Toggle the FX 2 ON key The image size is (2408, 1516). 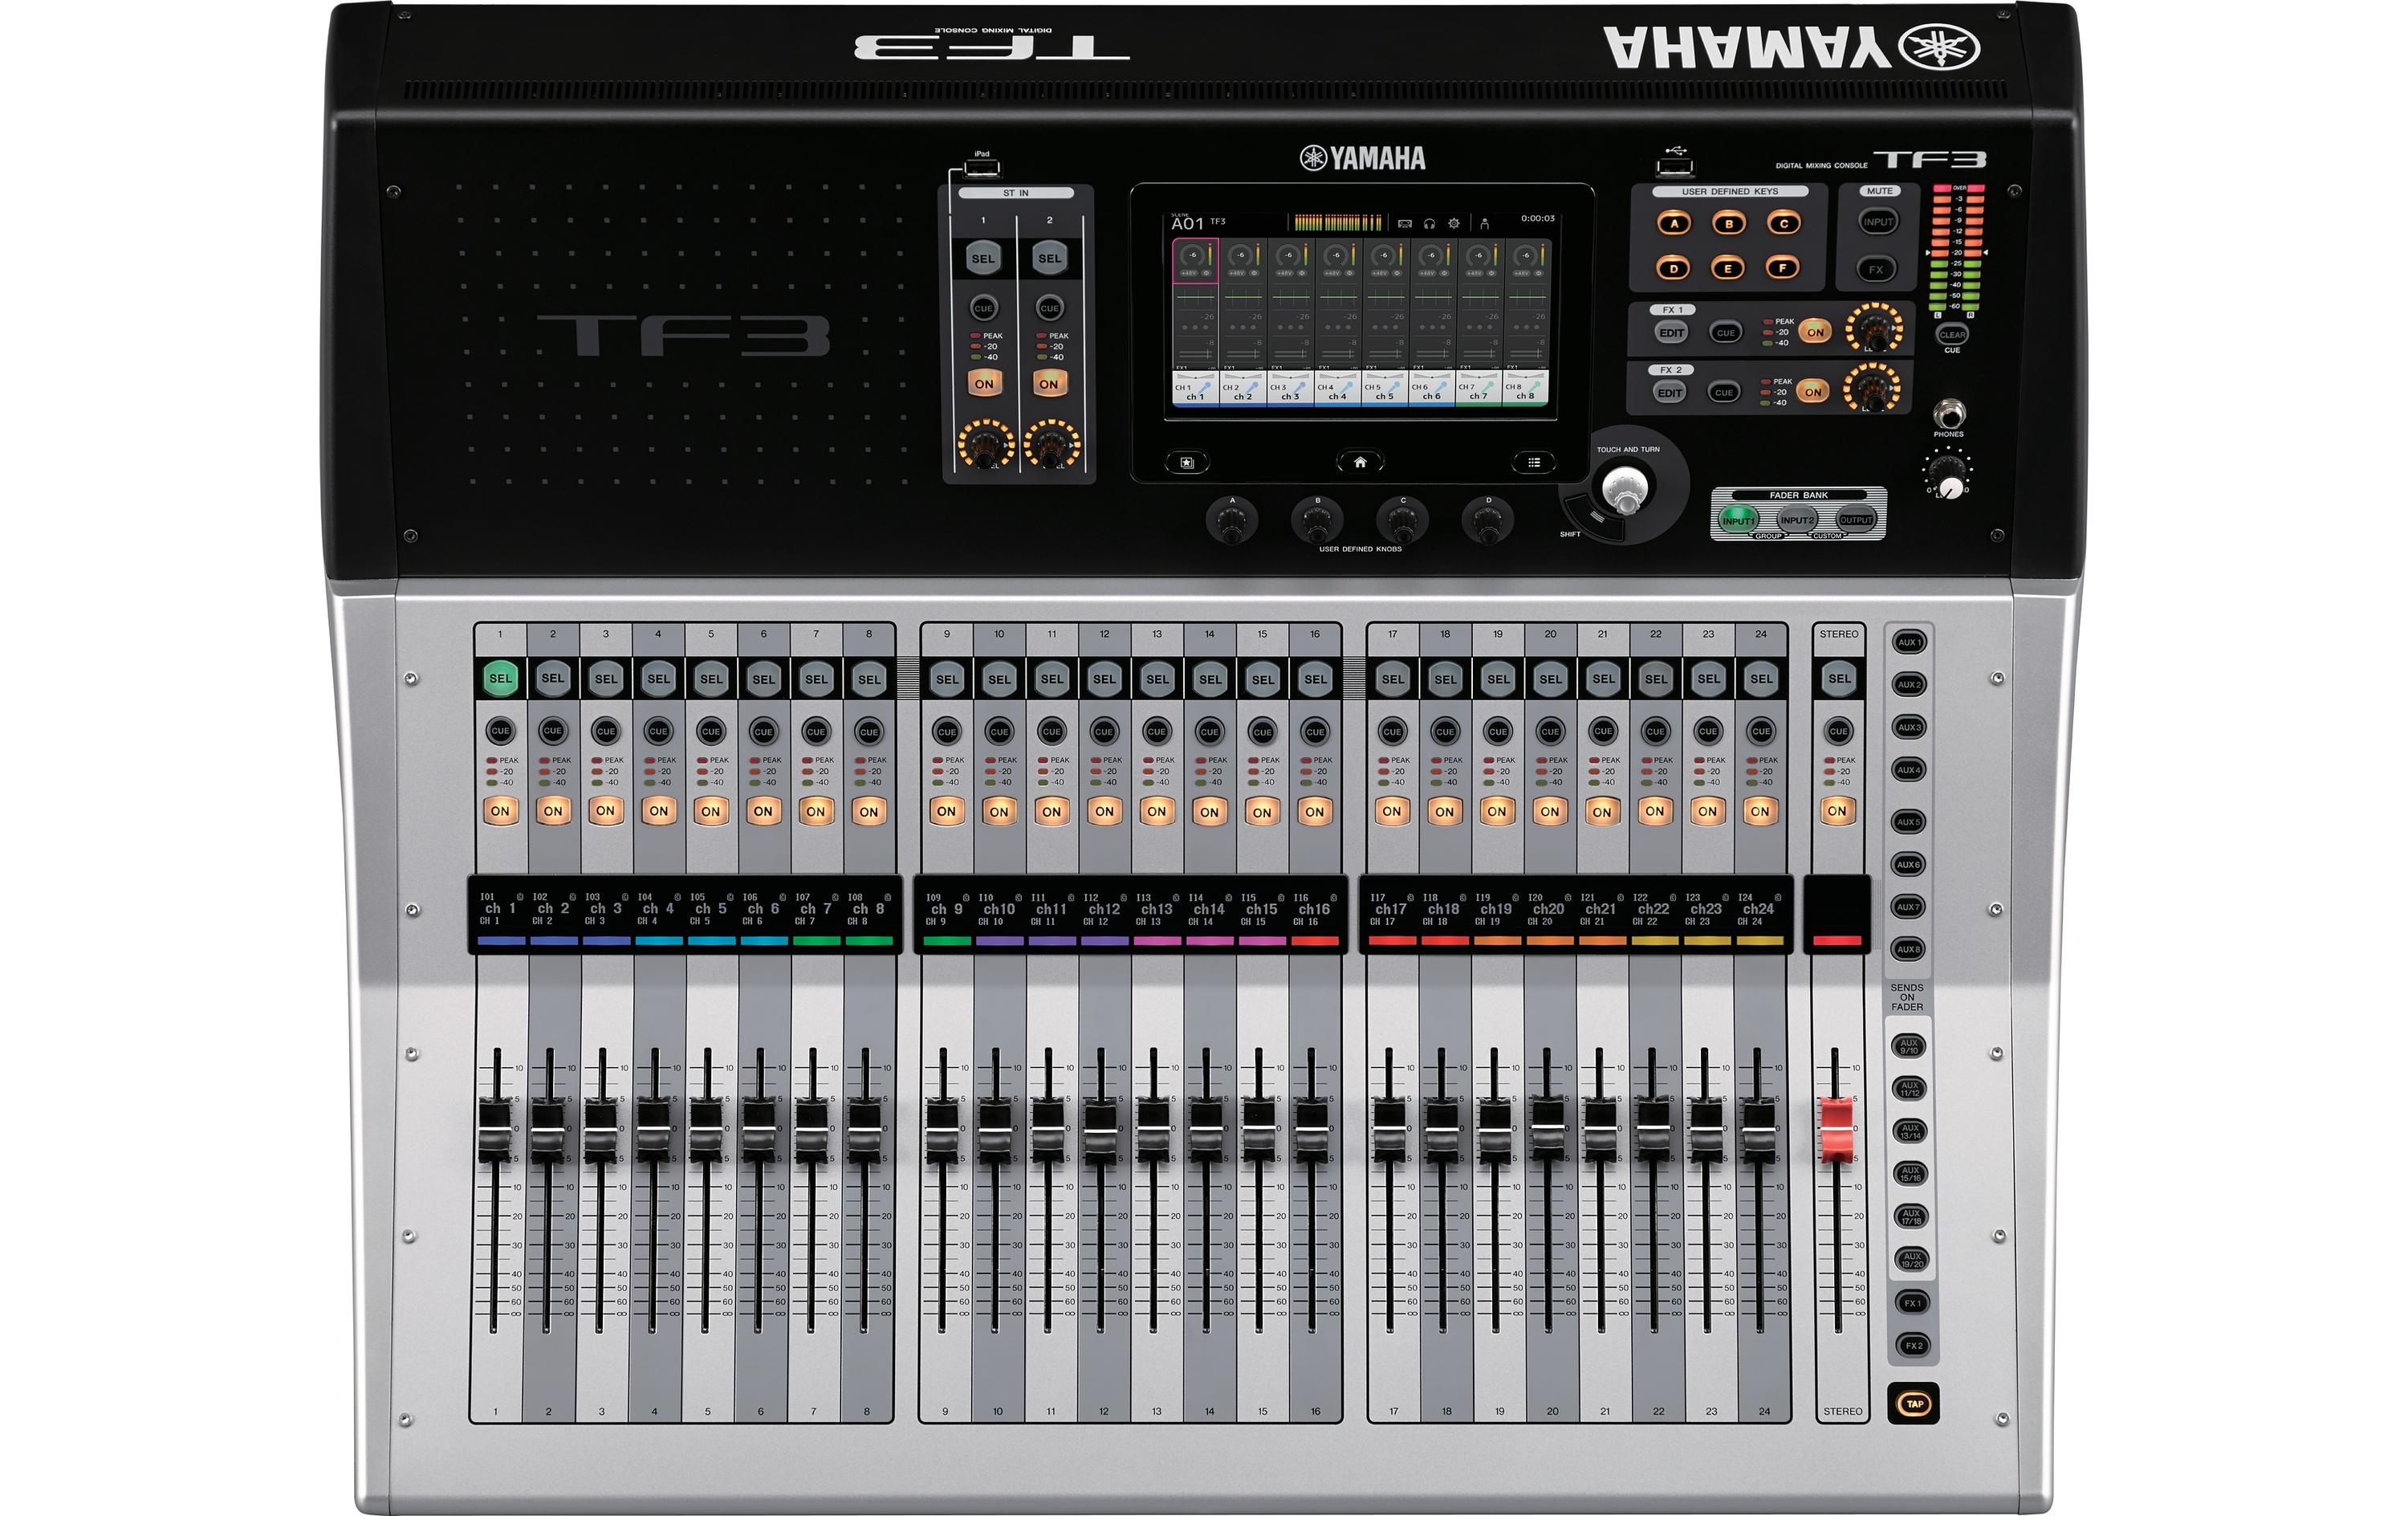pos(1813,393)
